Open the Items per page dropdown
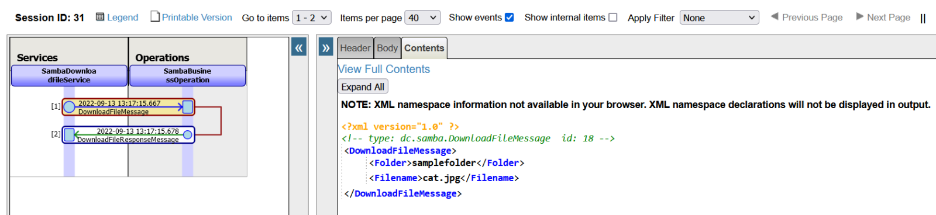This screenshot has width=936, height=215. coord(422,18)
